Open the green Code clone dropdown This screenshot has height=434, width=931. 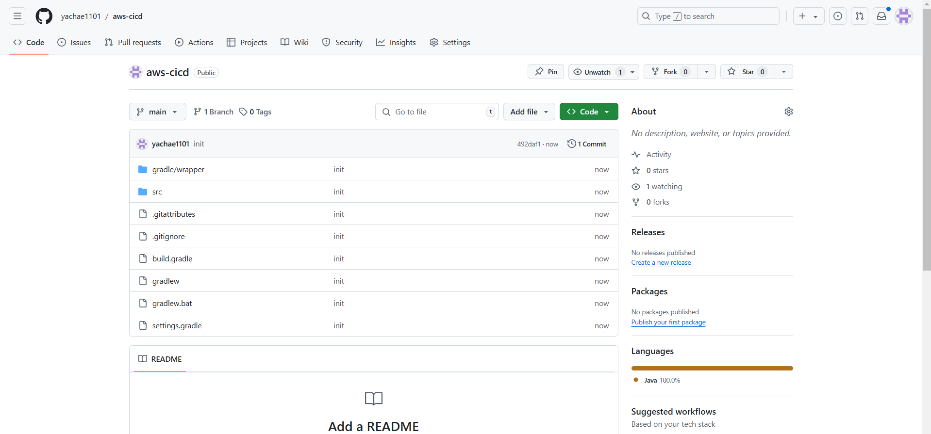click(x=589, y=112)
